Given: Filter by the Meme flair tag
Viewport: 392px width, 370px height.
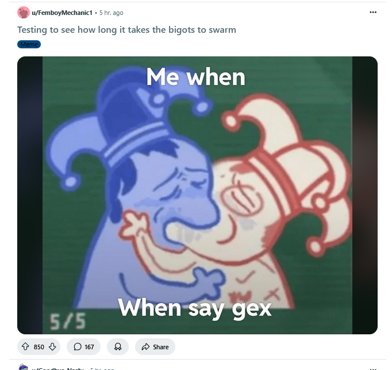Looking at the screenshot, I should pyautogui.click(x=29, y=44).
